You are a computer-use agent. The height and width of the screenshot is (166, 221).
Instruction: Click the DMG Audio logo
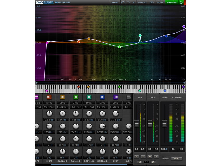point(45,2)
